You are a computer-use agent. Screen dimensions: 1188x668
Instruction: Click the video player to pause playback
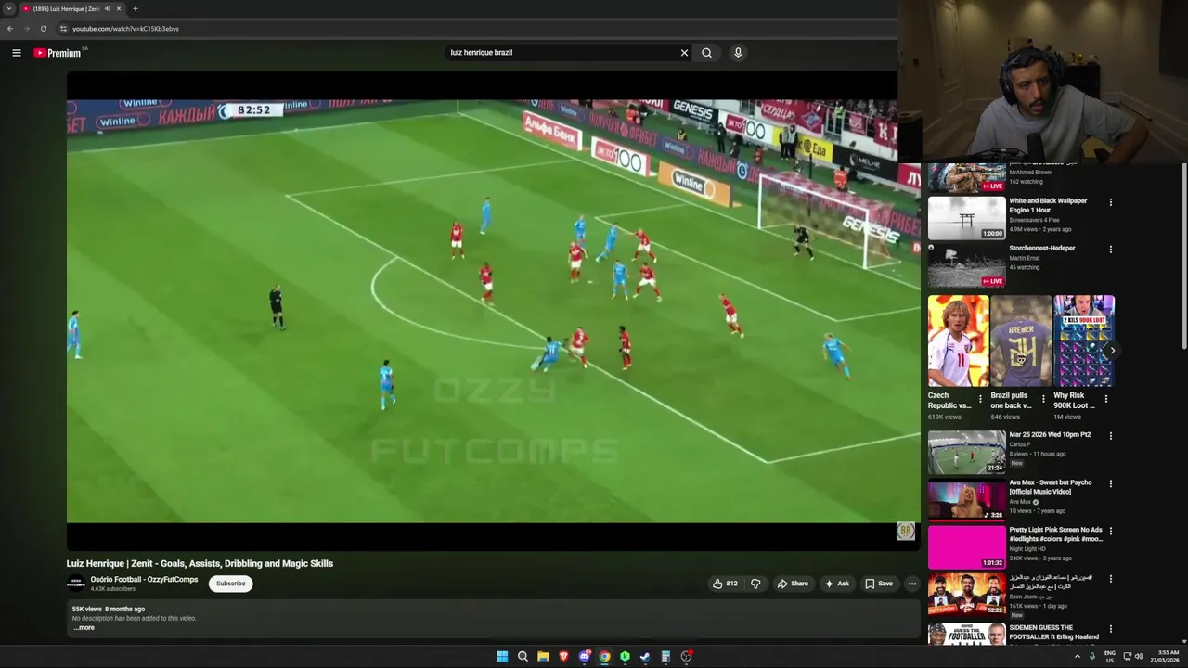point(493,311)
